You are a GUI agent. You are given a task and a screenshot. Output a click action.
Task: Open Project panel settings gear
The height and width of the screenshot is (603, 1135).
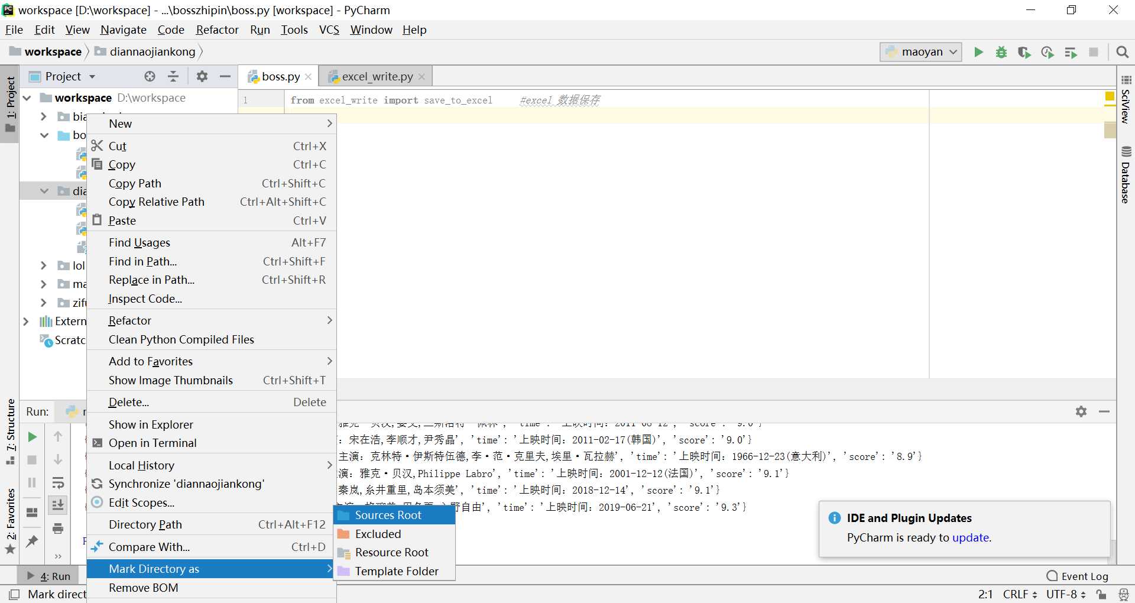(202, 76)
